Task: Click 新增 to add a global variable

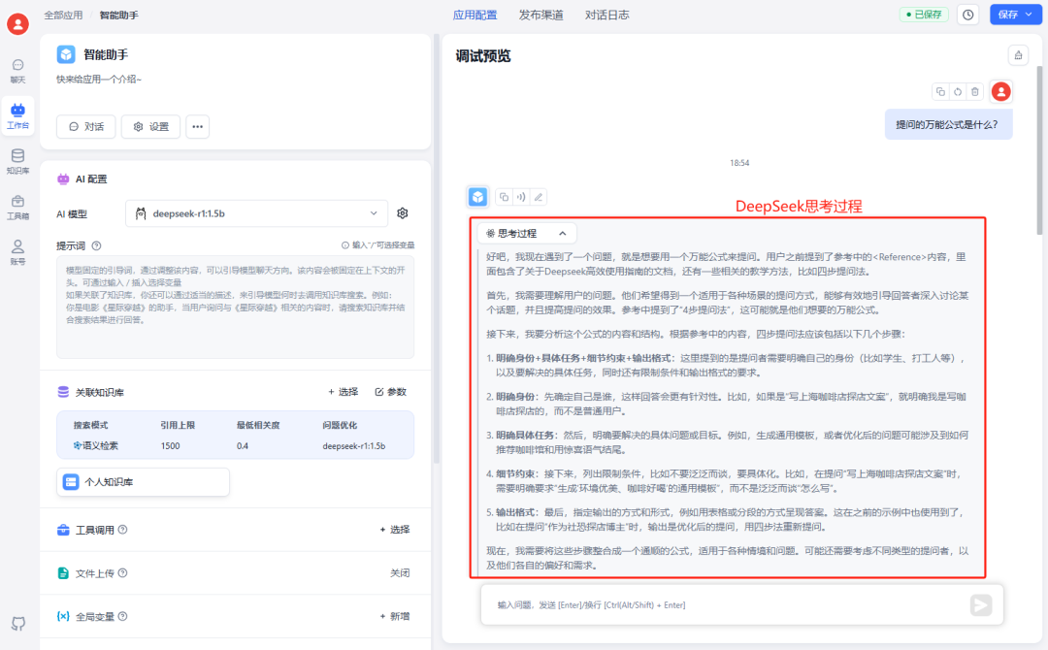Action: 394,616
